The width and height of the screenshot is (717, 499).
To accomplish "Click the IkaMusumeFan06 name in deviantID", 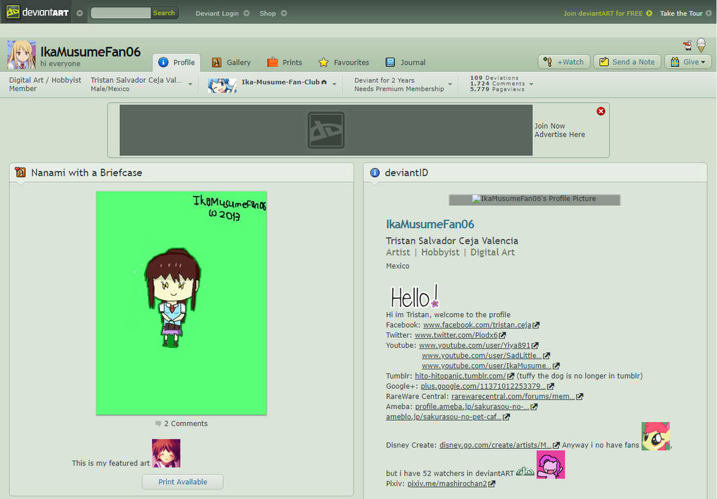I will click(x=430, y=224).
